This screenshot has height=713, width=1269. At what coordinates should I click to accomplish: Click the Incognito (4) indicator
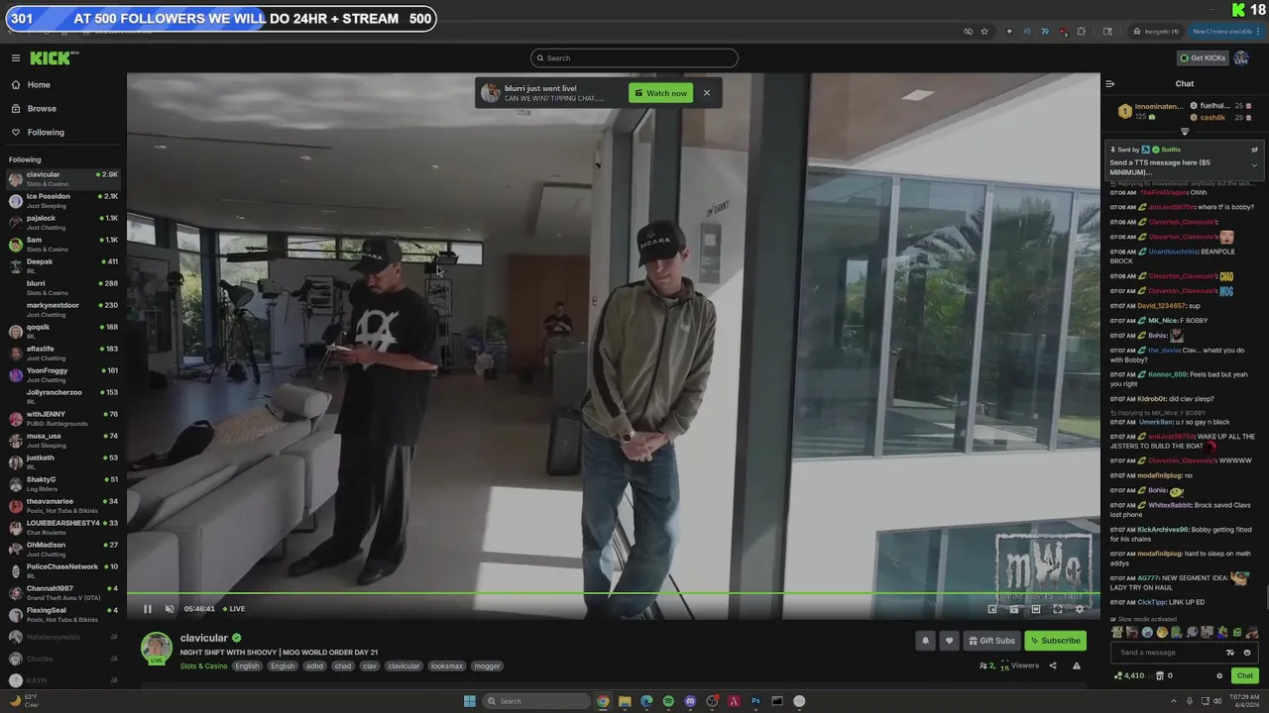tap(1157, 31)
